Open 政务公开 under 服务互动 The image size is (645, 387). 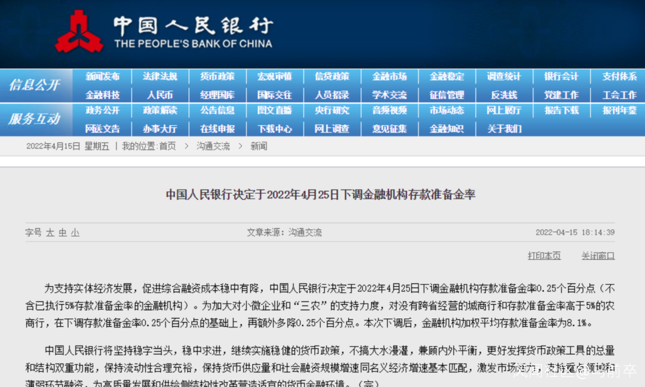(x=103, y=110)
